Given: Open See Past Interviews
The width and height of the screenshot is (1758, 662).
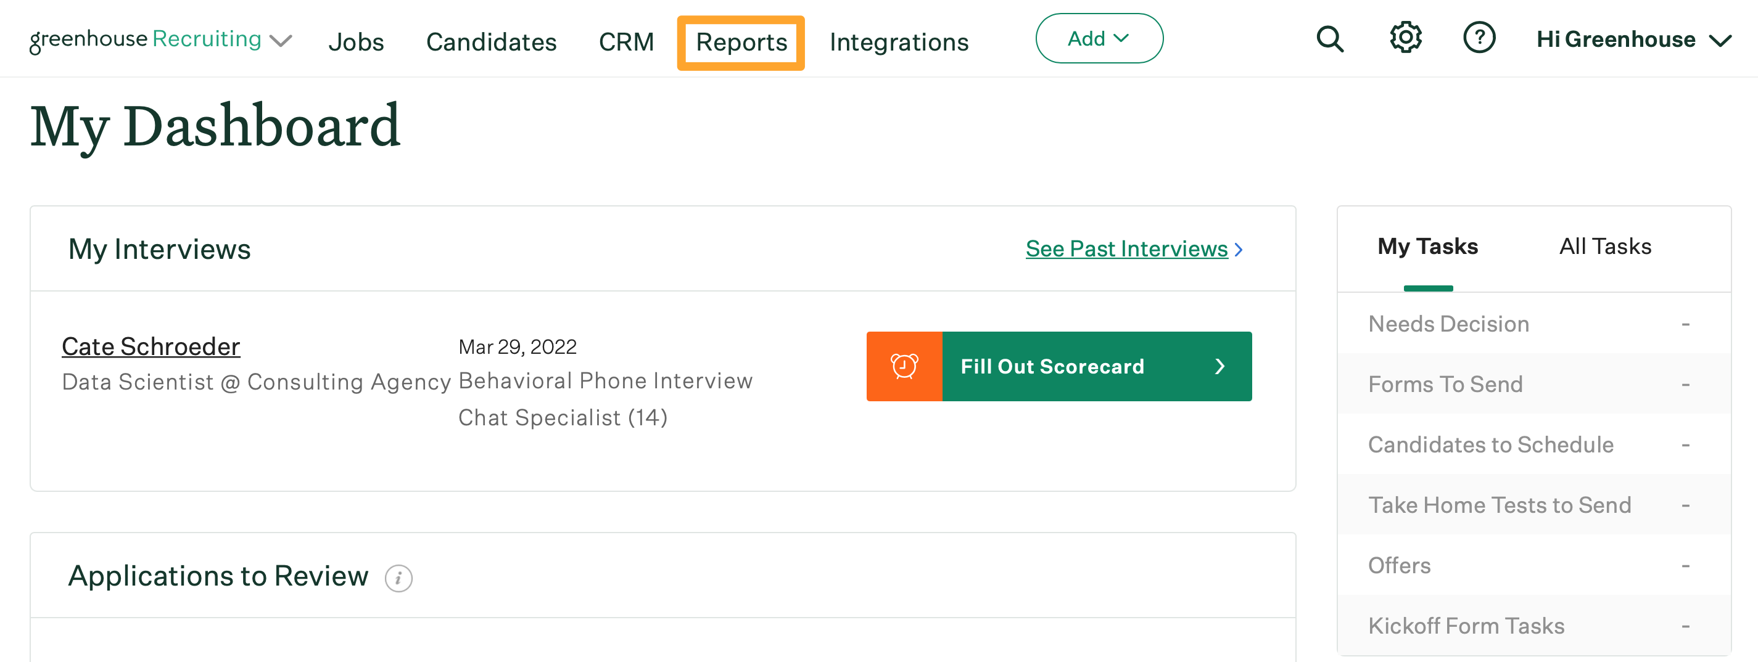Looking at the screenshot, I should click(x=1127, y=249).
